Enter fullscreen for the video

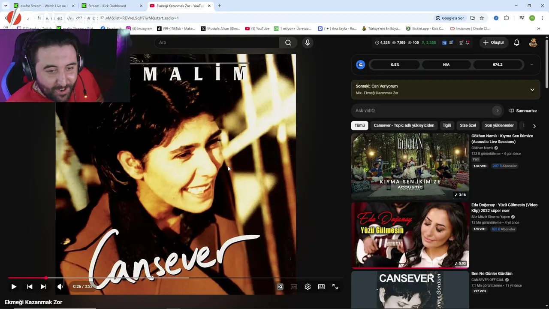click(335, 287)
